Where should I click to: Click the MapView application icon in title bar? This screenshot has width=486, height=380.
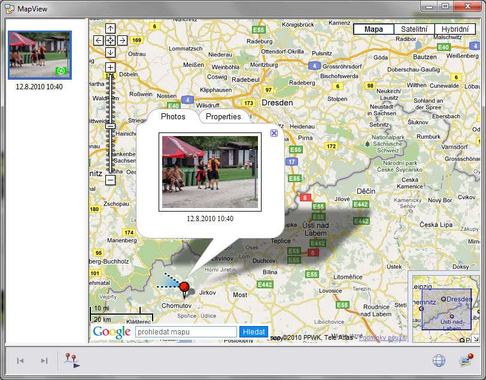pyautogui.click(x=10, y=9)
